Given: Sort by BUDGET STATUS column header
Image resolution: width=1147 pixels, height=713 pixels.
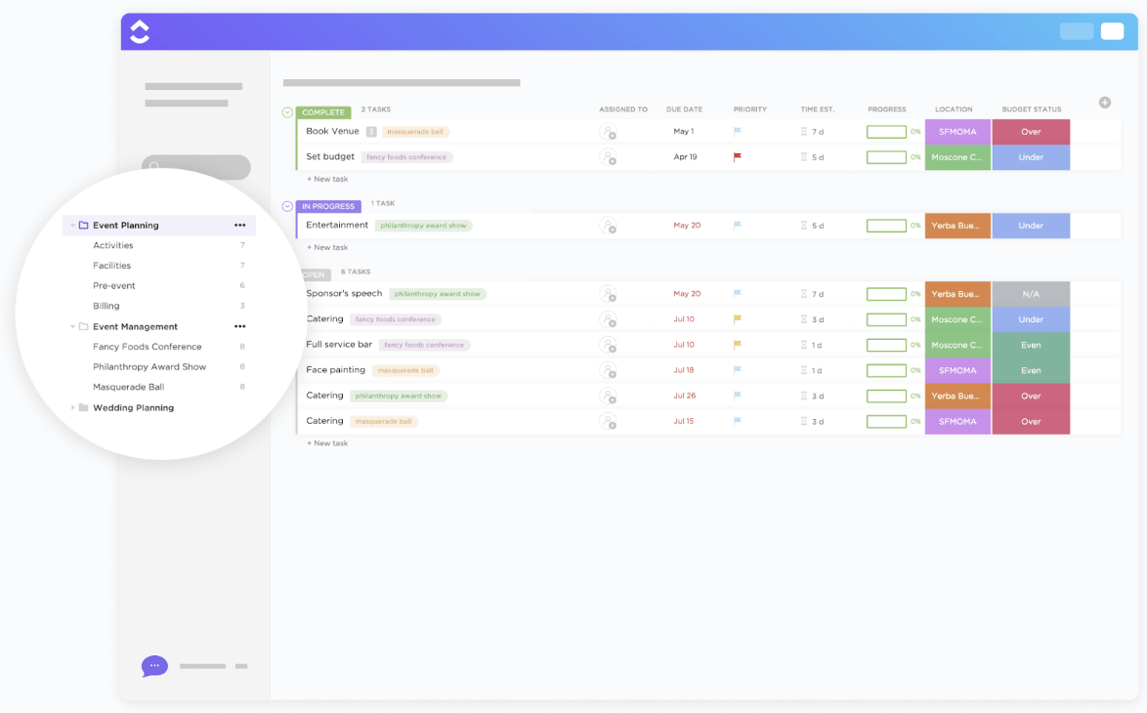Looking at the screenshot, I should (x=1032, y=109).
